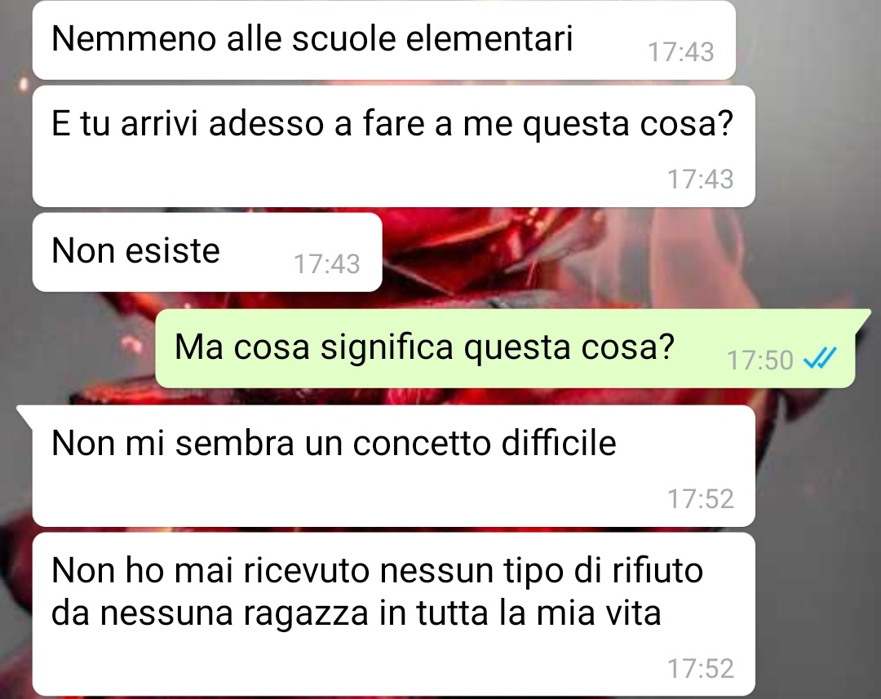This screenshot has width=881, height=699.
Task: Tap the 'Non ho mai ricevuto' message bubble
Action: [393, 614]
